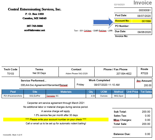The height and width of the screenshot is (140, 155).
Task: Click the tech code T0103
Action: click(x=10, y=74)
